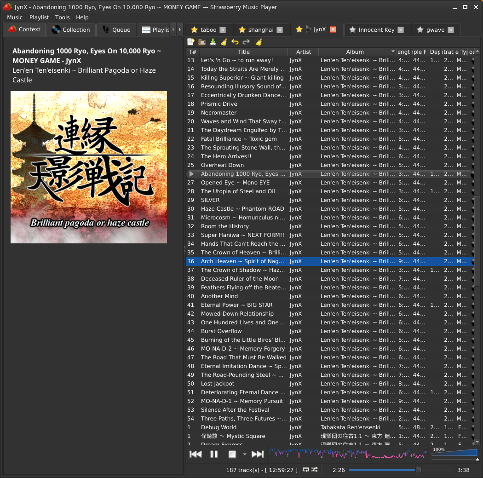Click the star on Innocent Key tab
This screenshot has height=478, width=483.
coord(353,30)
